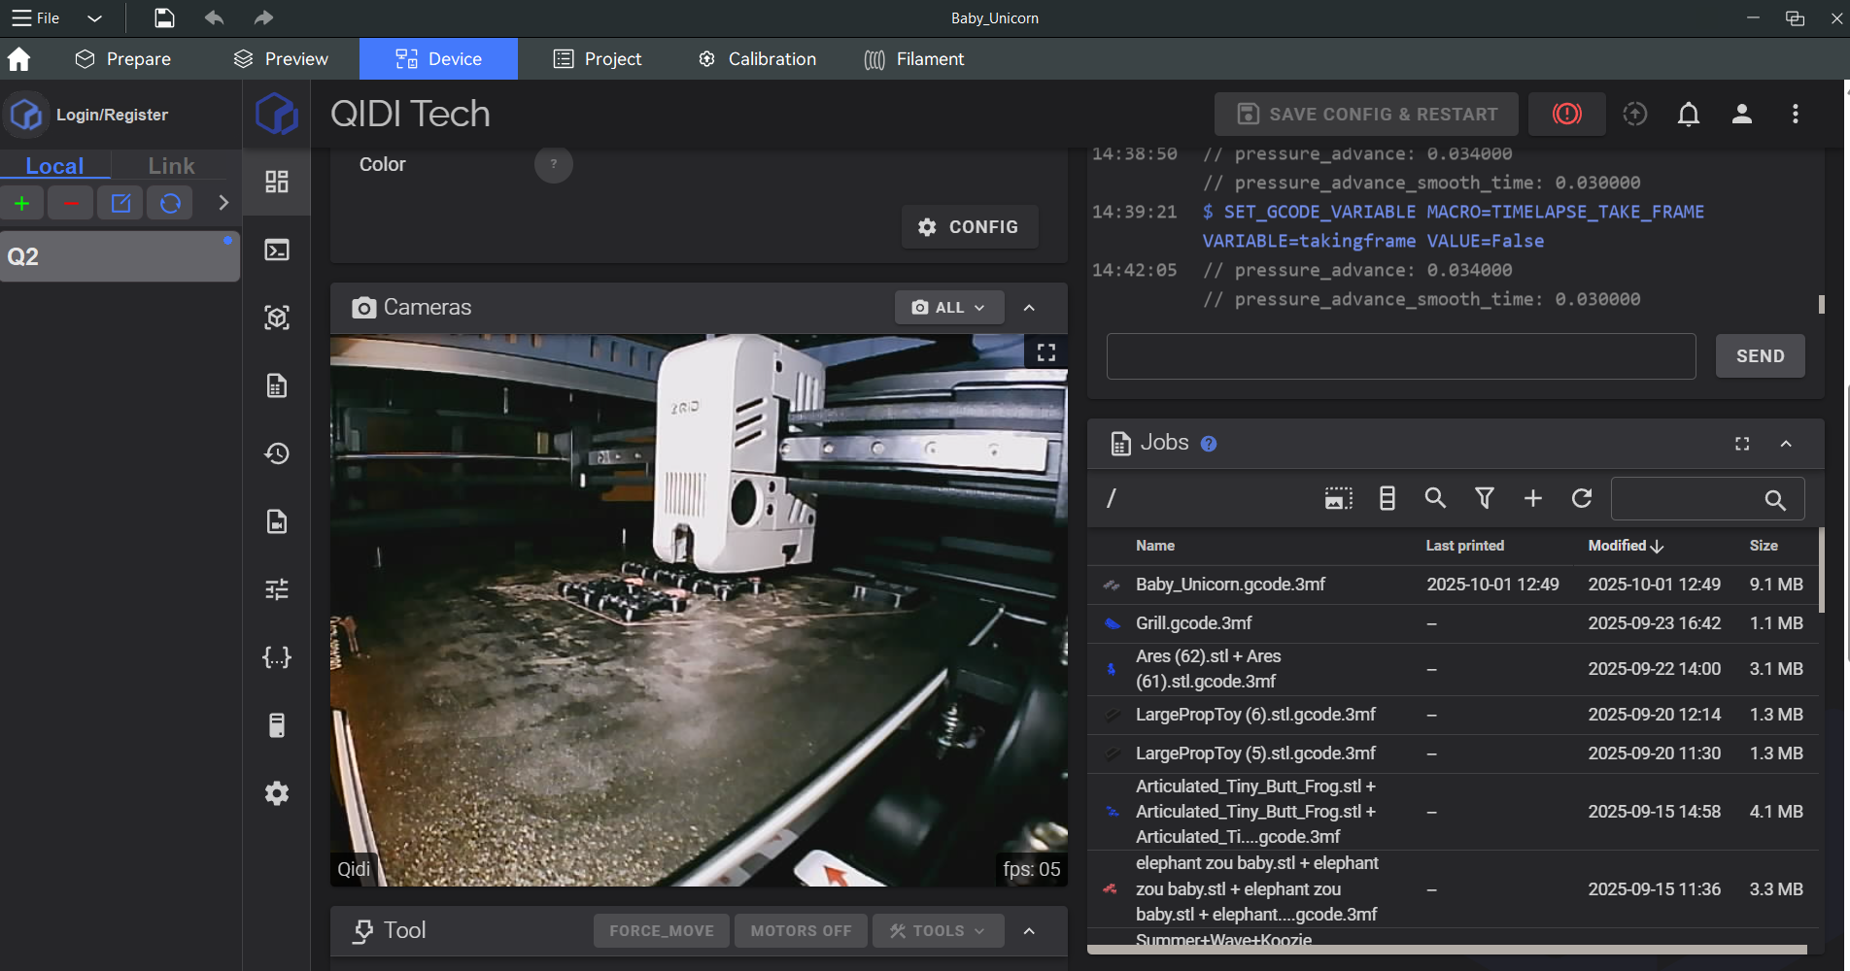The height and width of the screenshot is (971, 1850).
Task: Collapse the Jobs panel
Action: tap(1786, 444)
